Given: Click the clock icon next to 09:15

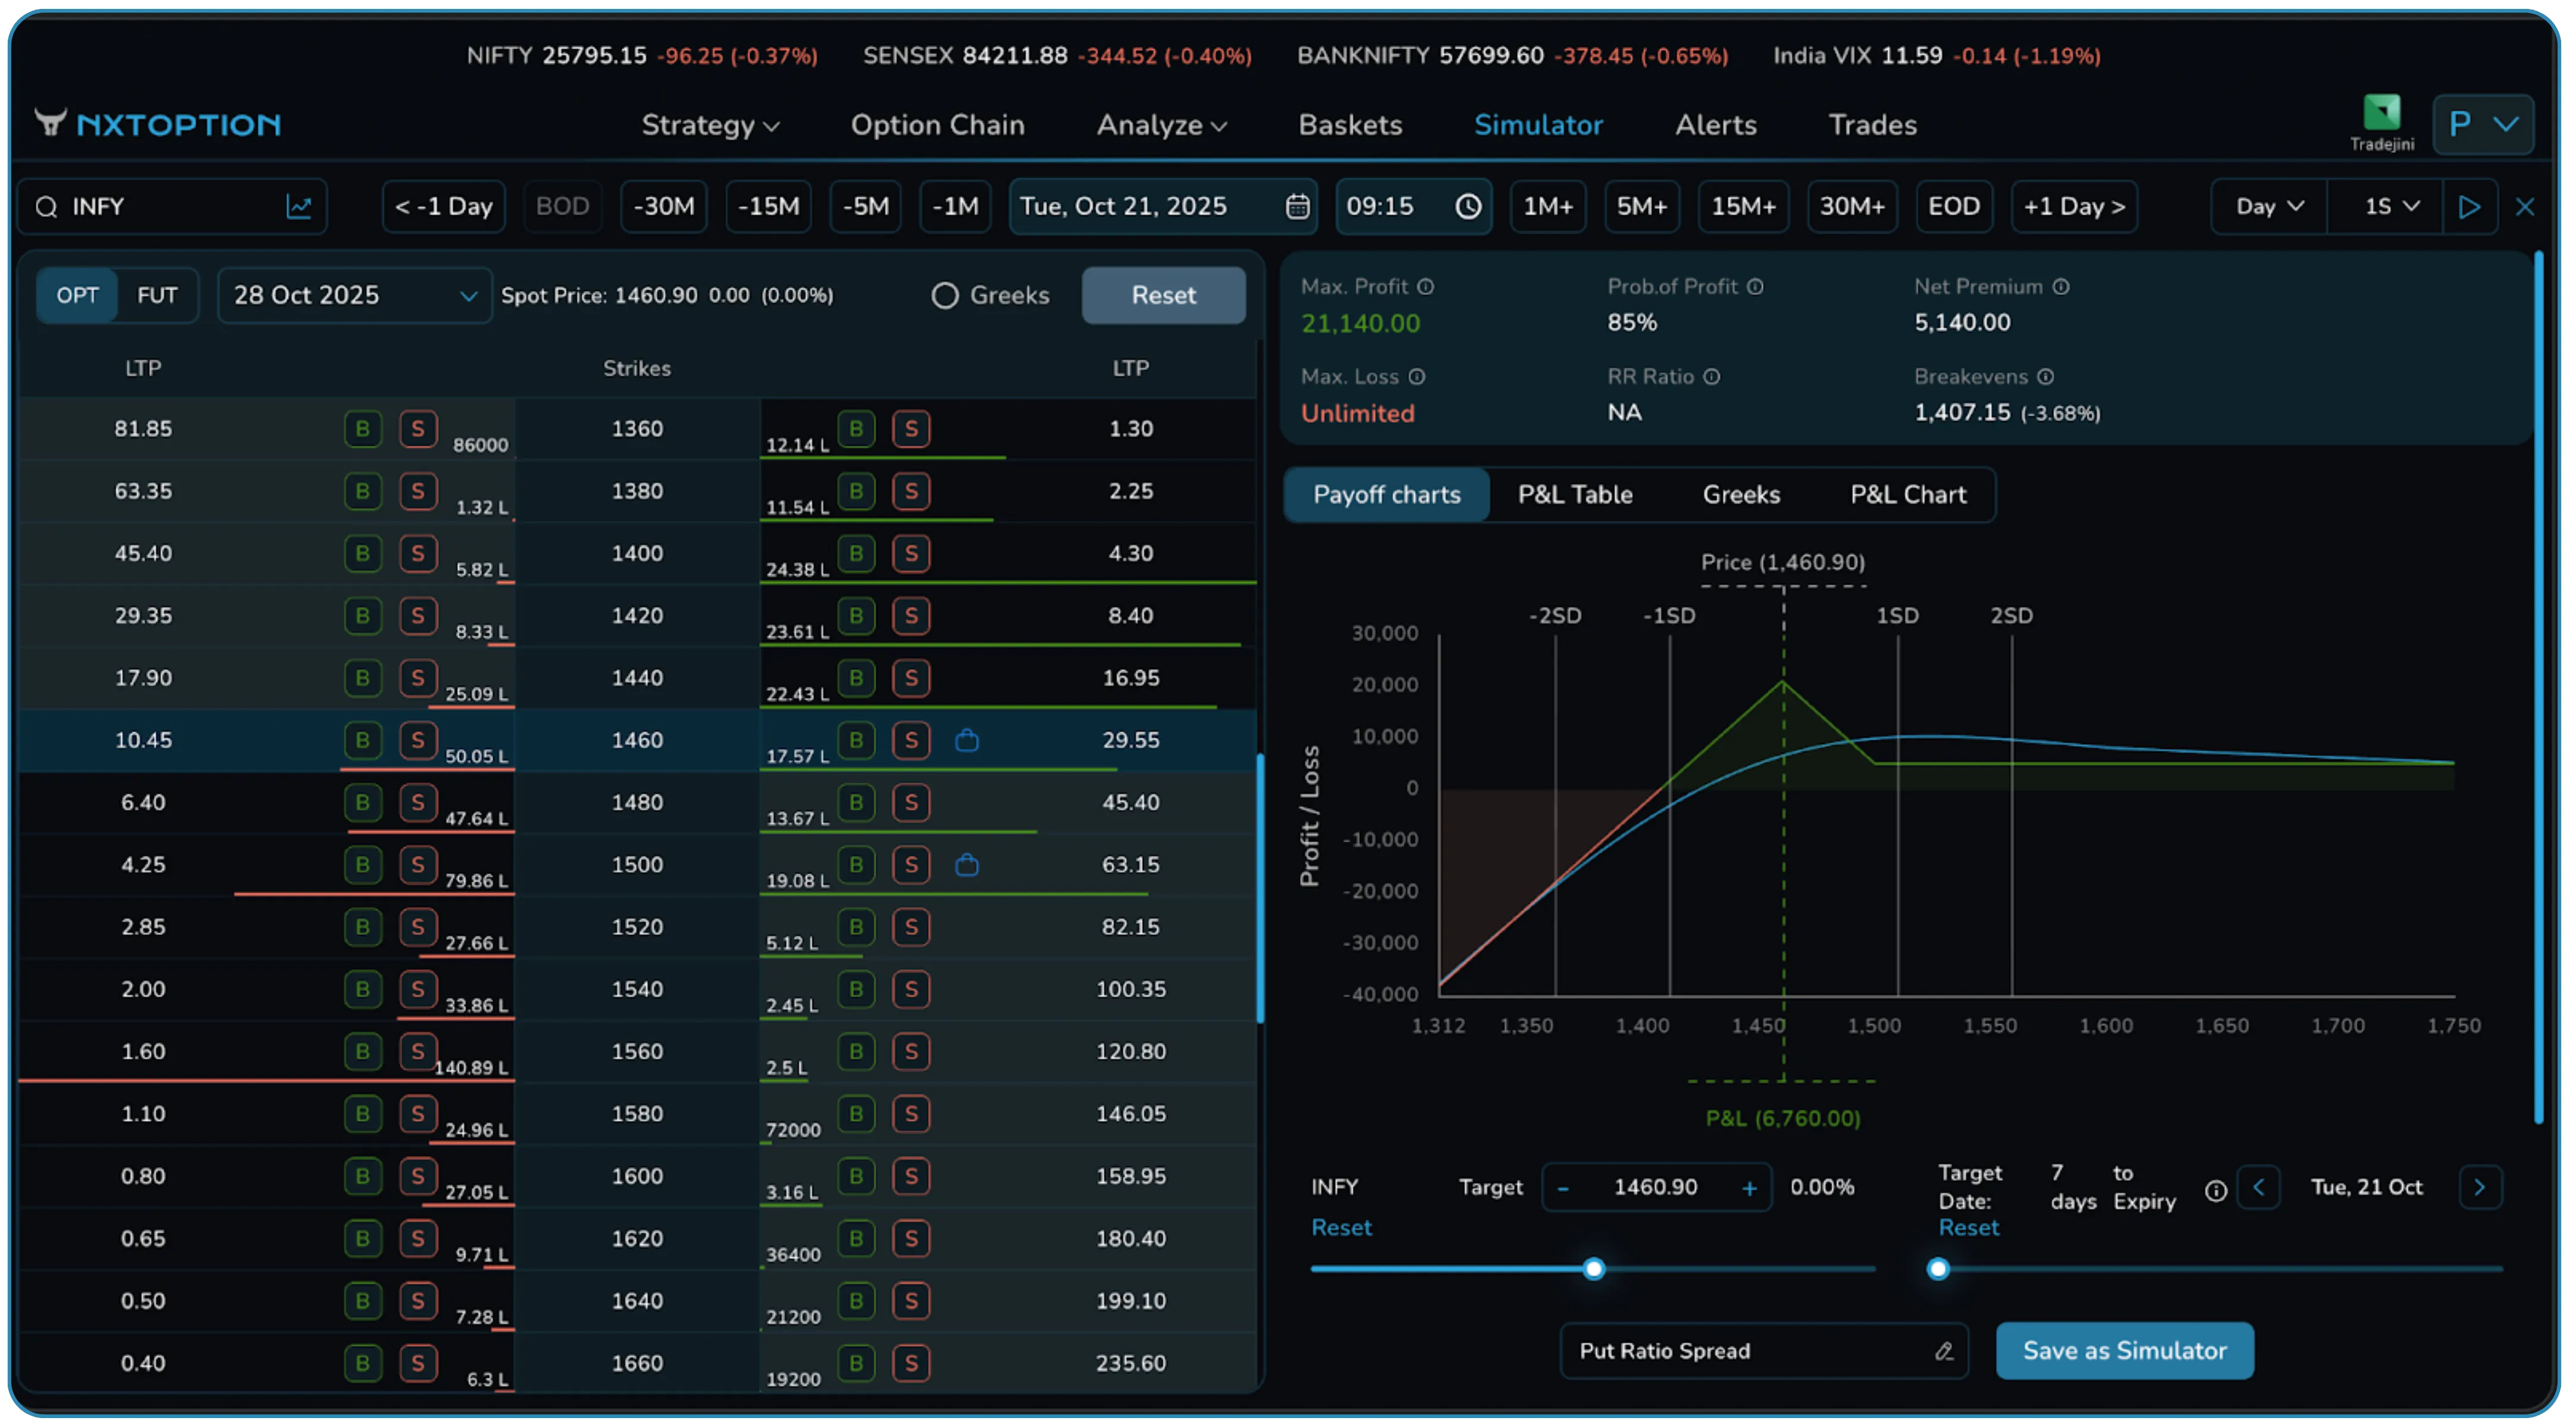Looking at the screenshot, I should pyautogui.click(x=1467, y=206).
